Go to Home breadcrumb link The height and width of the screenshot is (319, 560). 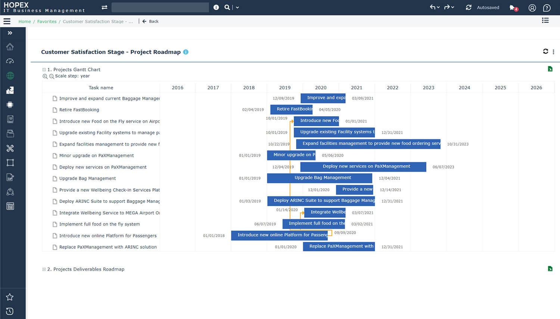(x=25, y=21)
